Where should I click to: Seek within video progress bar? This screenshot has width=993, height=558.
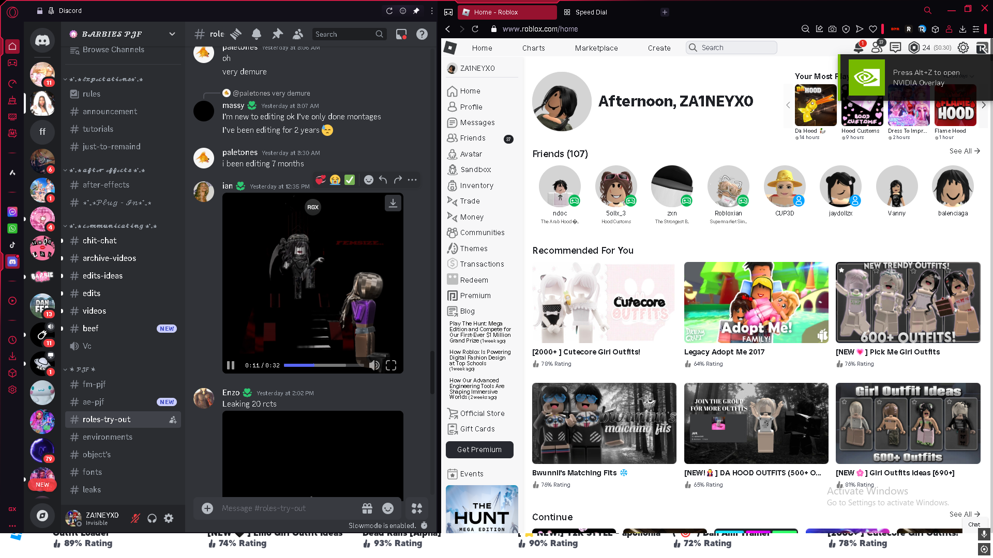click(x=323, y=365)
